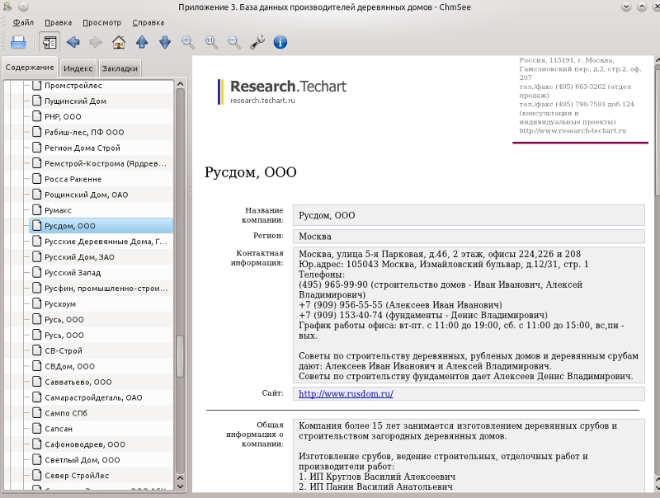Click the page icon beside Пущинский Дом
The height and width of the screenshot is (498, 660).
37,101
